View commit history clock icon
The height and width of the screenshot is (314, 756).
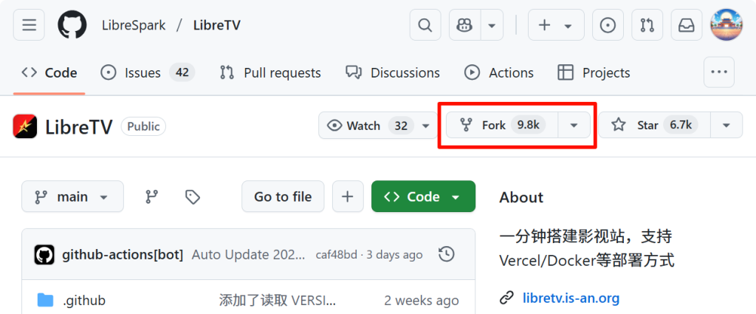click(x=447, y=254)
